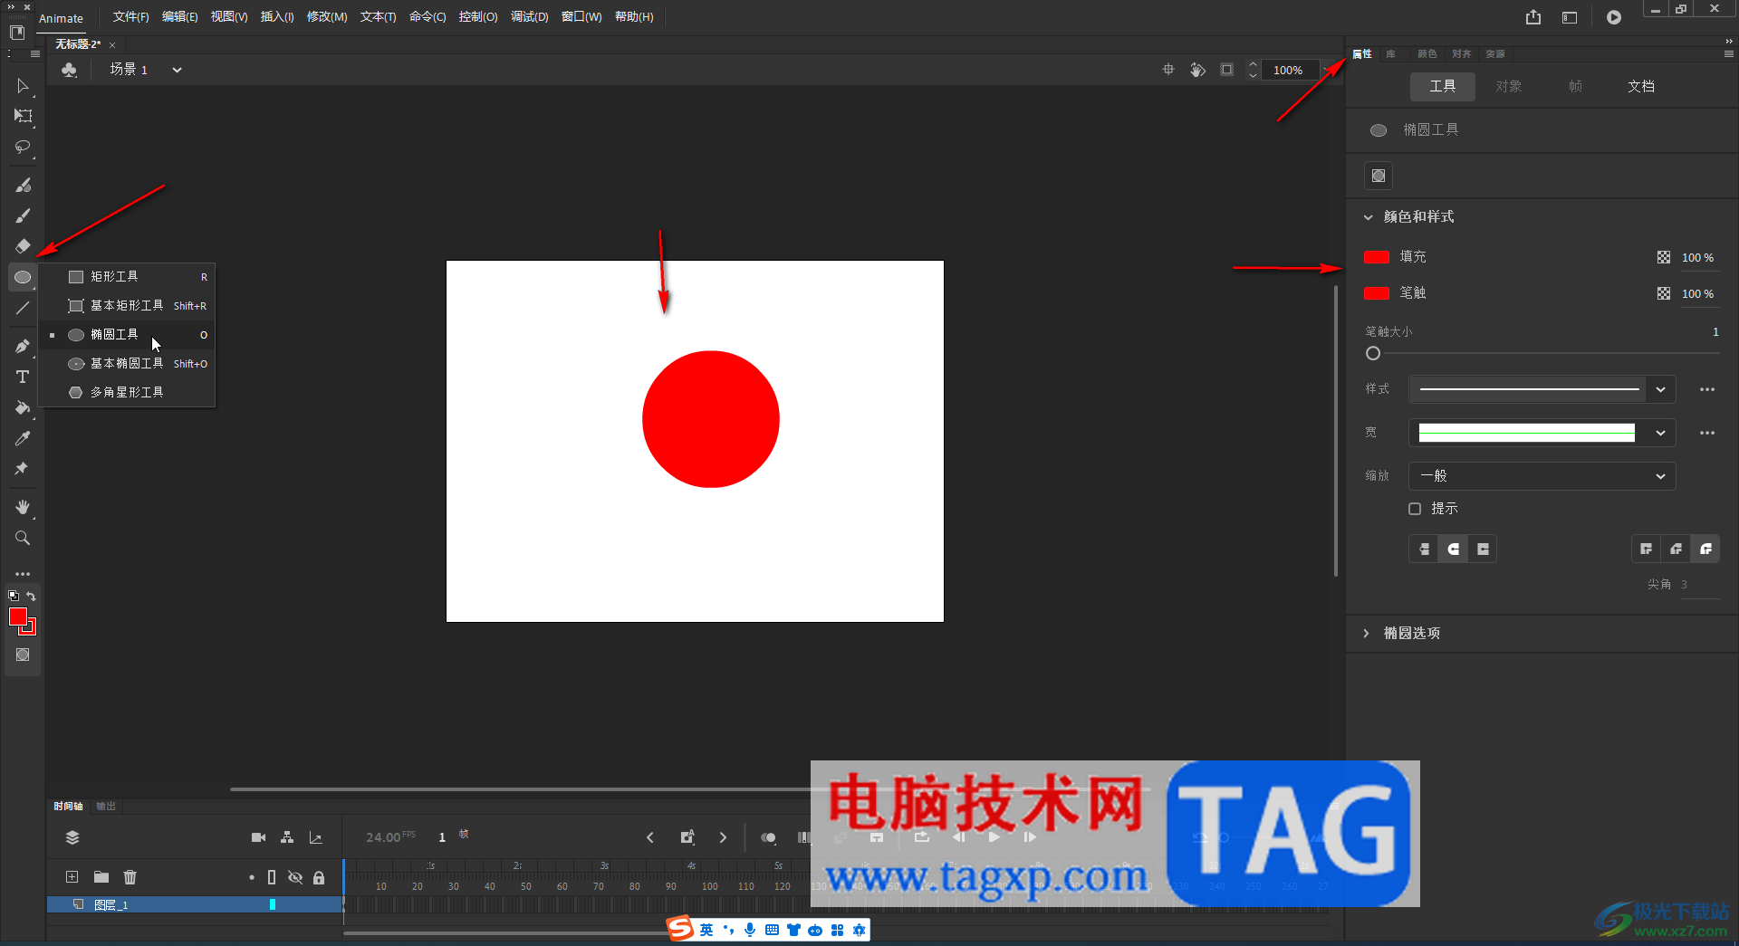Toggle object drawing mode in left toolbar
1739x946 pixels.
point(23,655)
